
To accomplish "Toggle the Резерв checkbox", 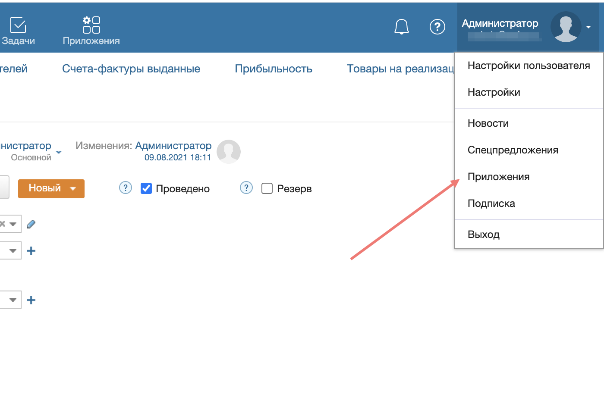I will coord(267,188).
